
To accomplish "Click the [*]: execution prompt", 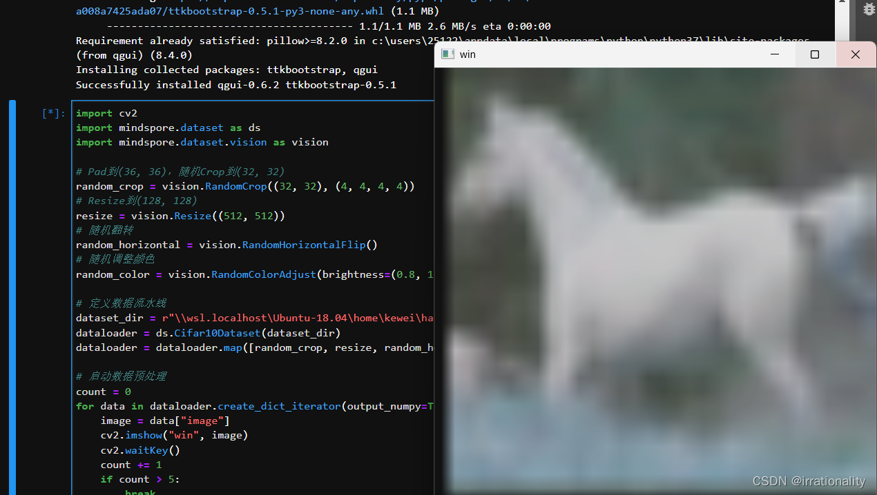I will click(54, 113).
